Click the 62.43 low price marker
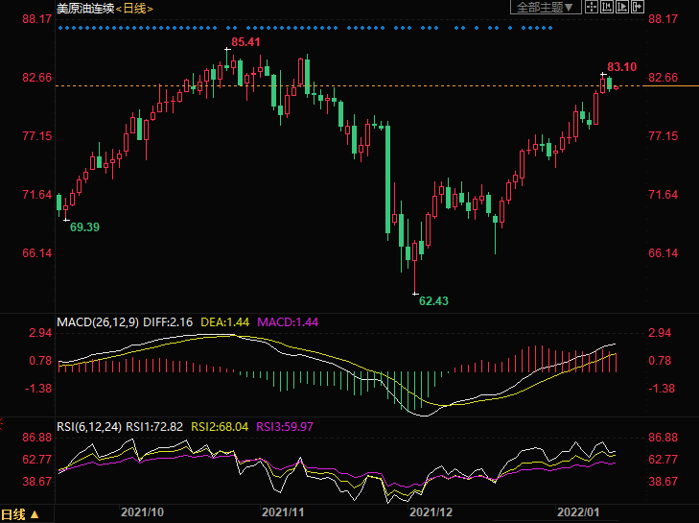 [433, 300]
